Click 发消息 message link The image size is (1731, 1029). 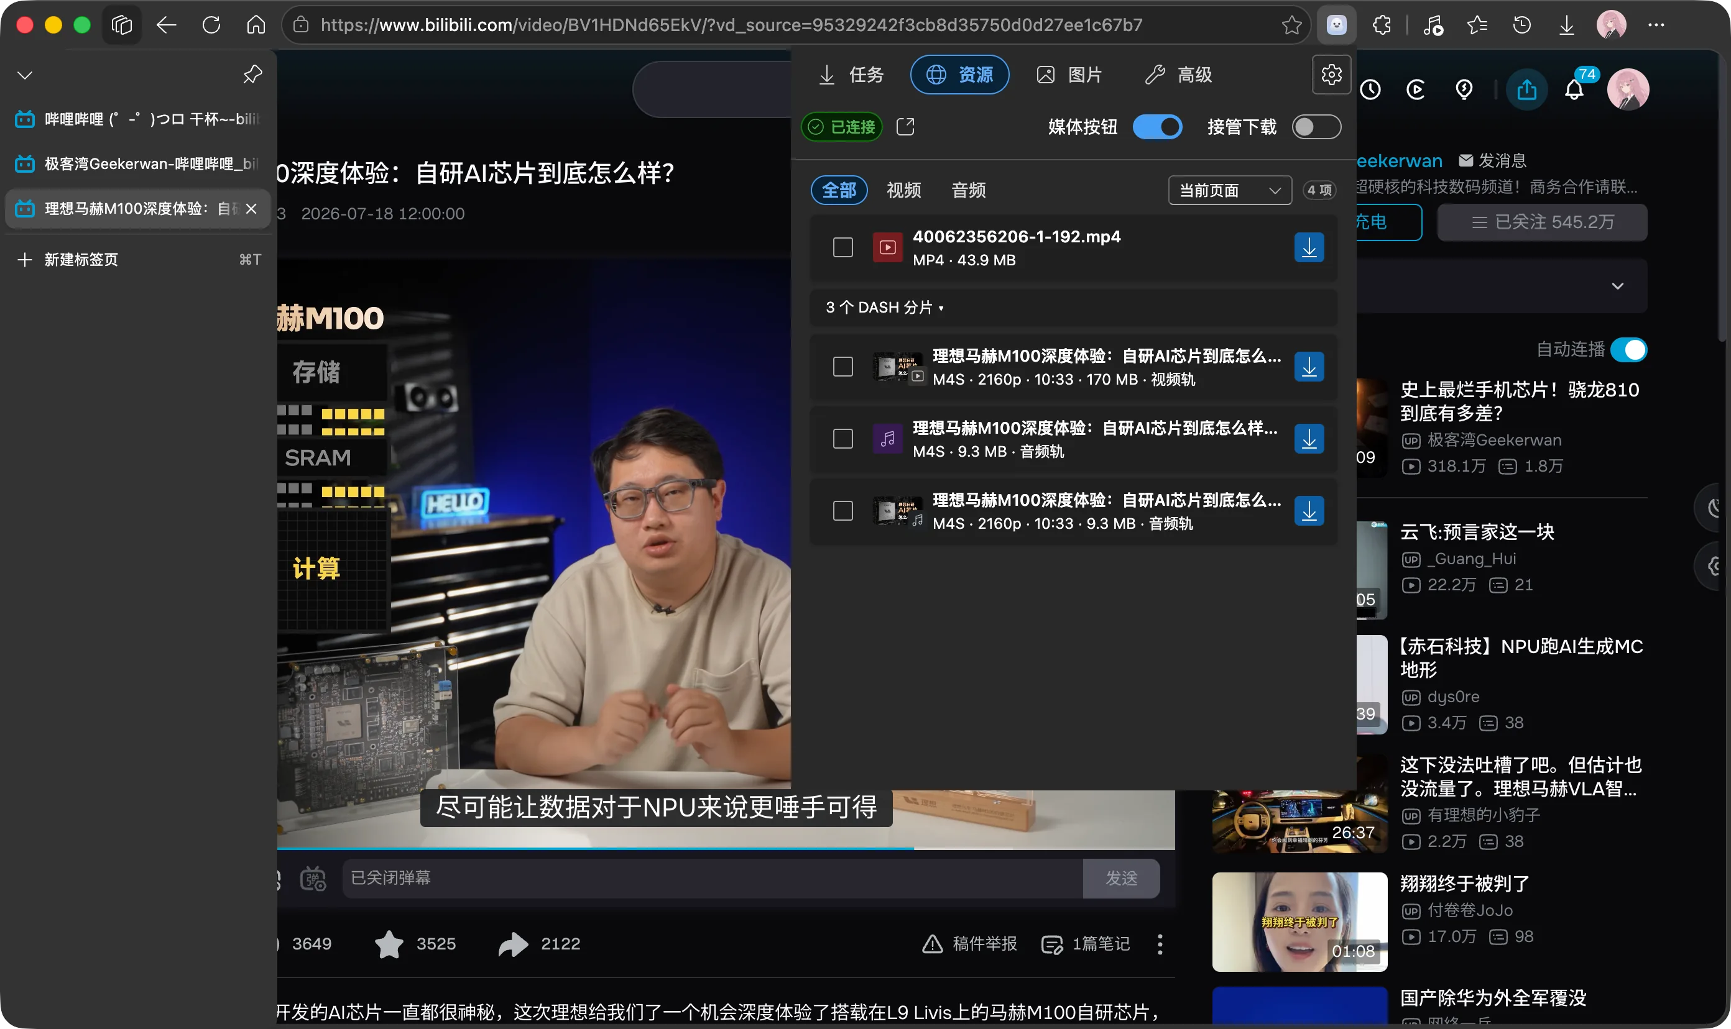tap(1492, 161)
